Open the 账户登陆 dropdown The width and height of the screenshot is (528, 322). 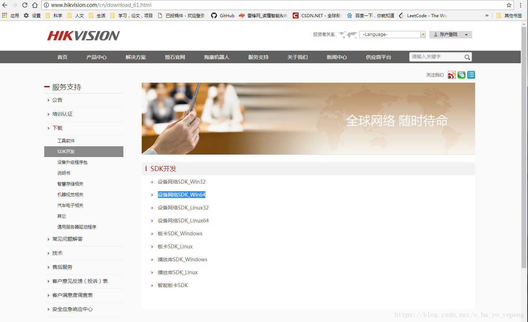(451, 34)
